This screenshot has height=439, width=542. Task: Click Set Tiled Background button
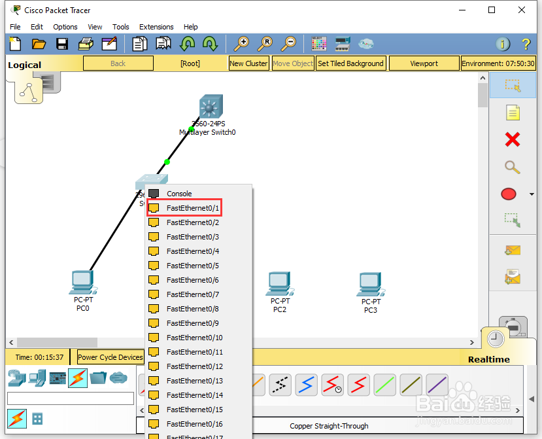coord(350,63)
